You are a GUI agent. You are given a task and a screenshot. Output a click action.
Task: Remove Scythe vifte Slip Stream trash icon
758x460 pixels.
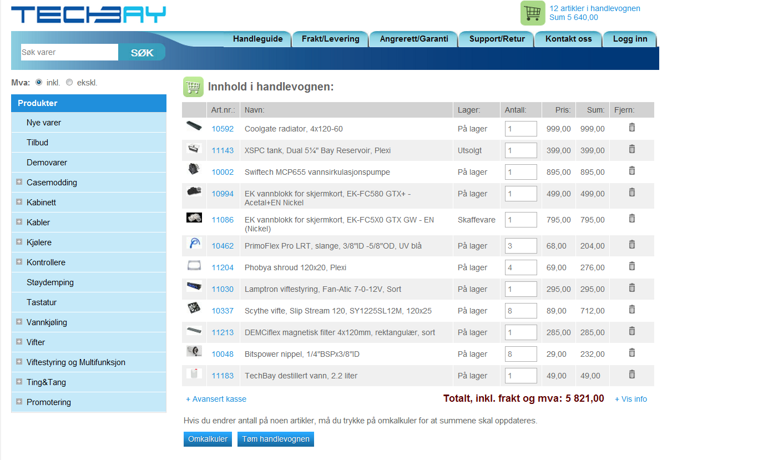pos(631,310)
